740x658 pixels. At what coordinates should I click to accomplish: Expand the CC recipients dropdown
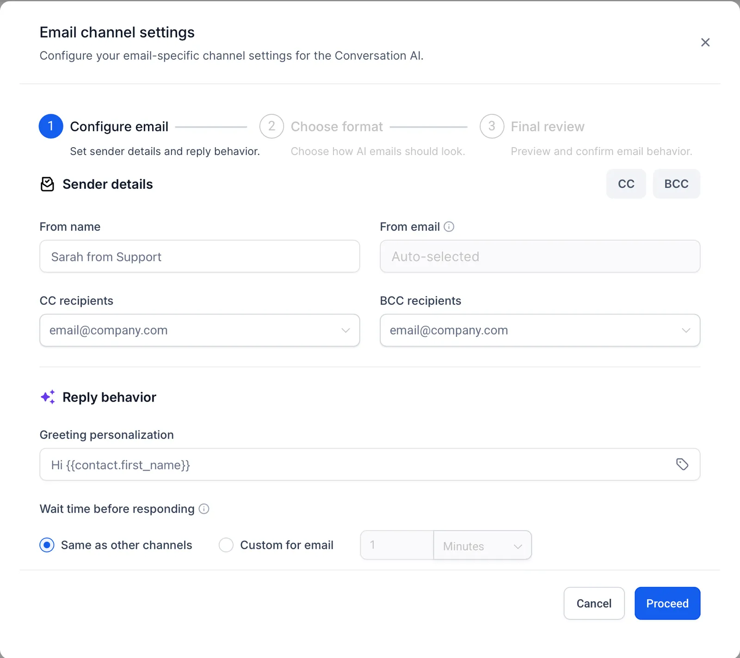tap(200, 330)
